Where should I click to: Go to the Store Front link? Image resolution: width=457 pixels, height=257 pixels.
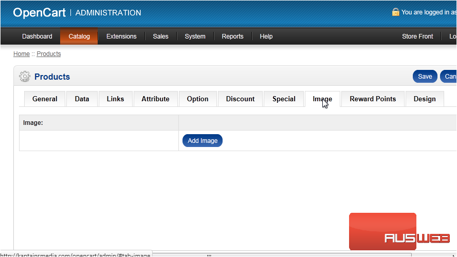pyautogui.click(x=417, y=36)
